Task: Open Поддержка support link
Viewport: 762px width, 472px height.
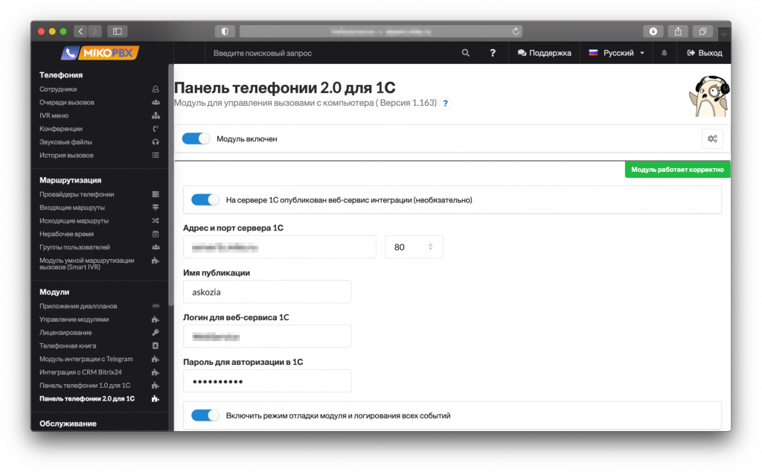Action: point(544,53)
